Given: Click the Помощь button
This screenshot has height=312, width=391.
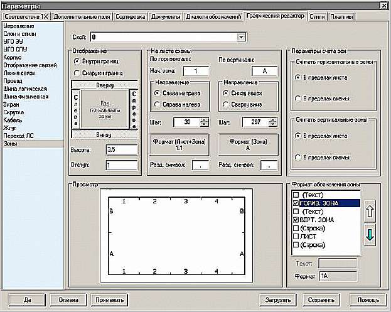Looking at the screenshot, I should [x=368, y=300].
